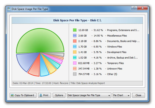Click 'Programs, Extensions and S...' label

[123, 30]
